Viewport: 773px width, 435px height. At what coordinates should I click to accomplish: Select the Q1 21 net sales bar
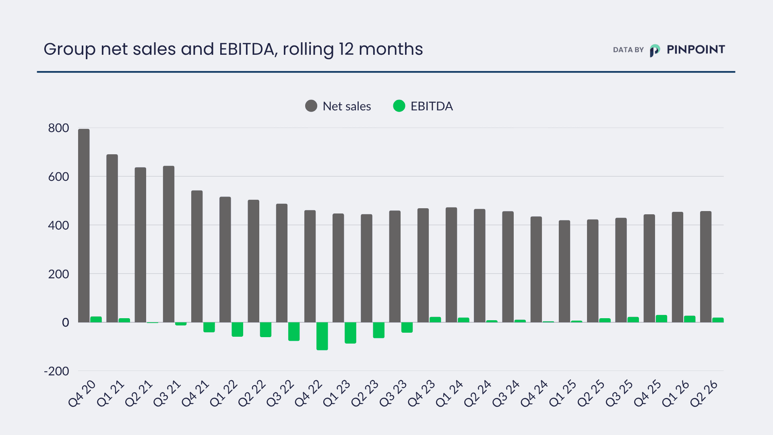[x=112, y=238]
